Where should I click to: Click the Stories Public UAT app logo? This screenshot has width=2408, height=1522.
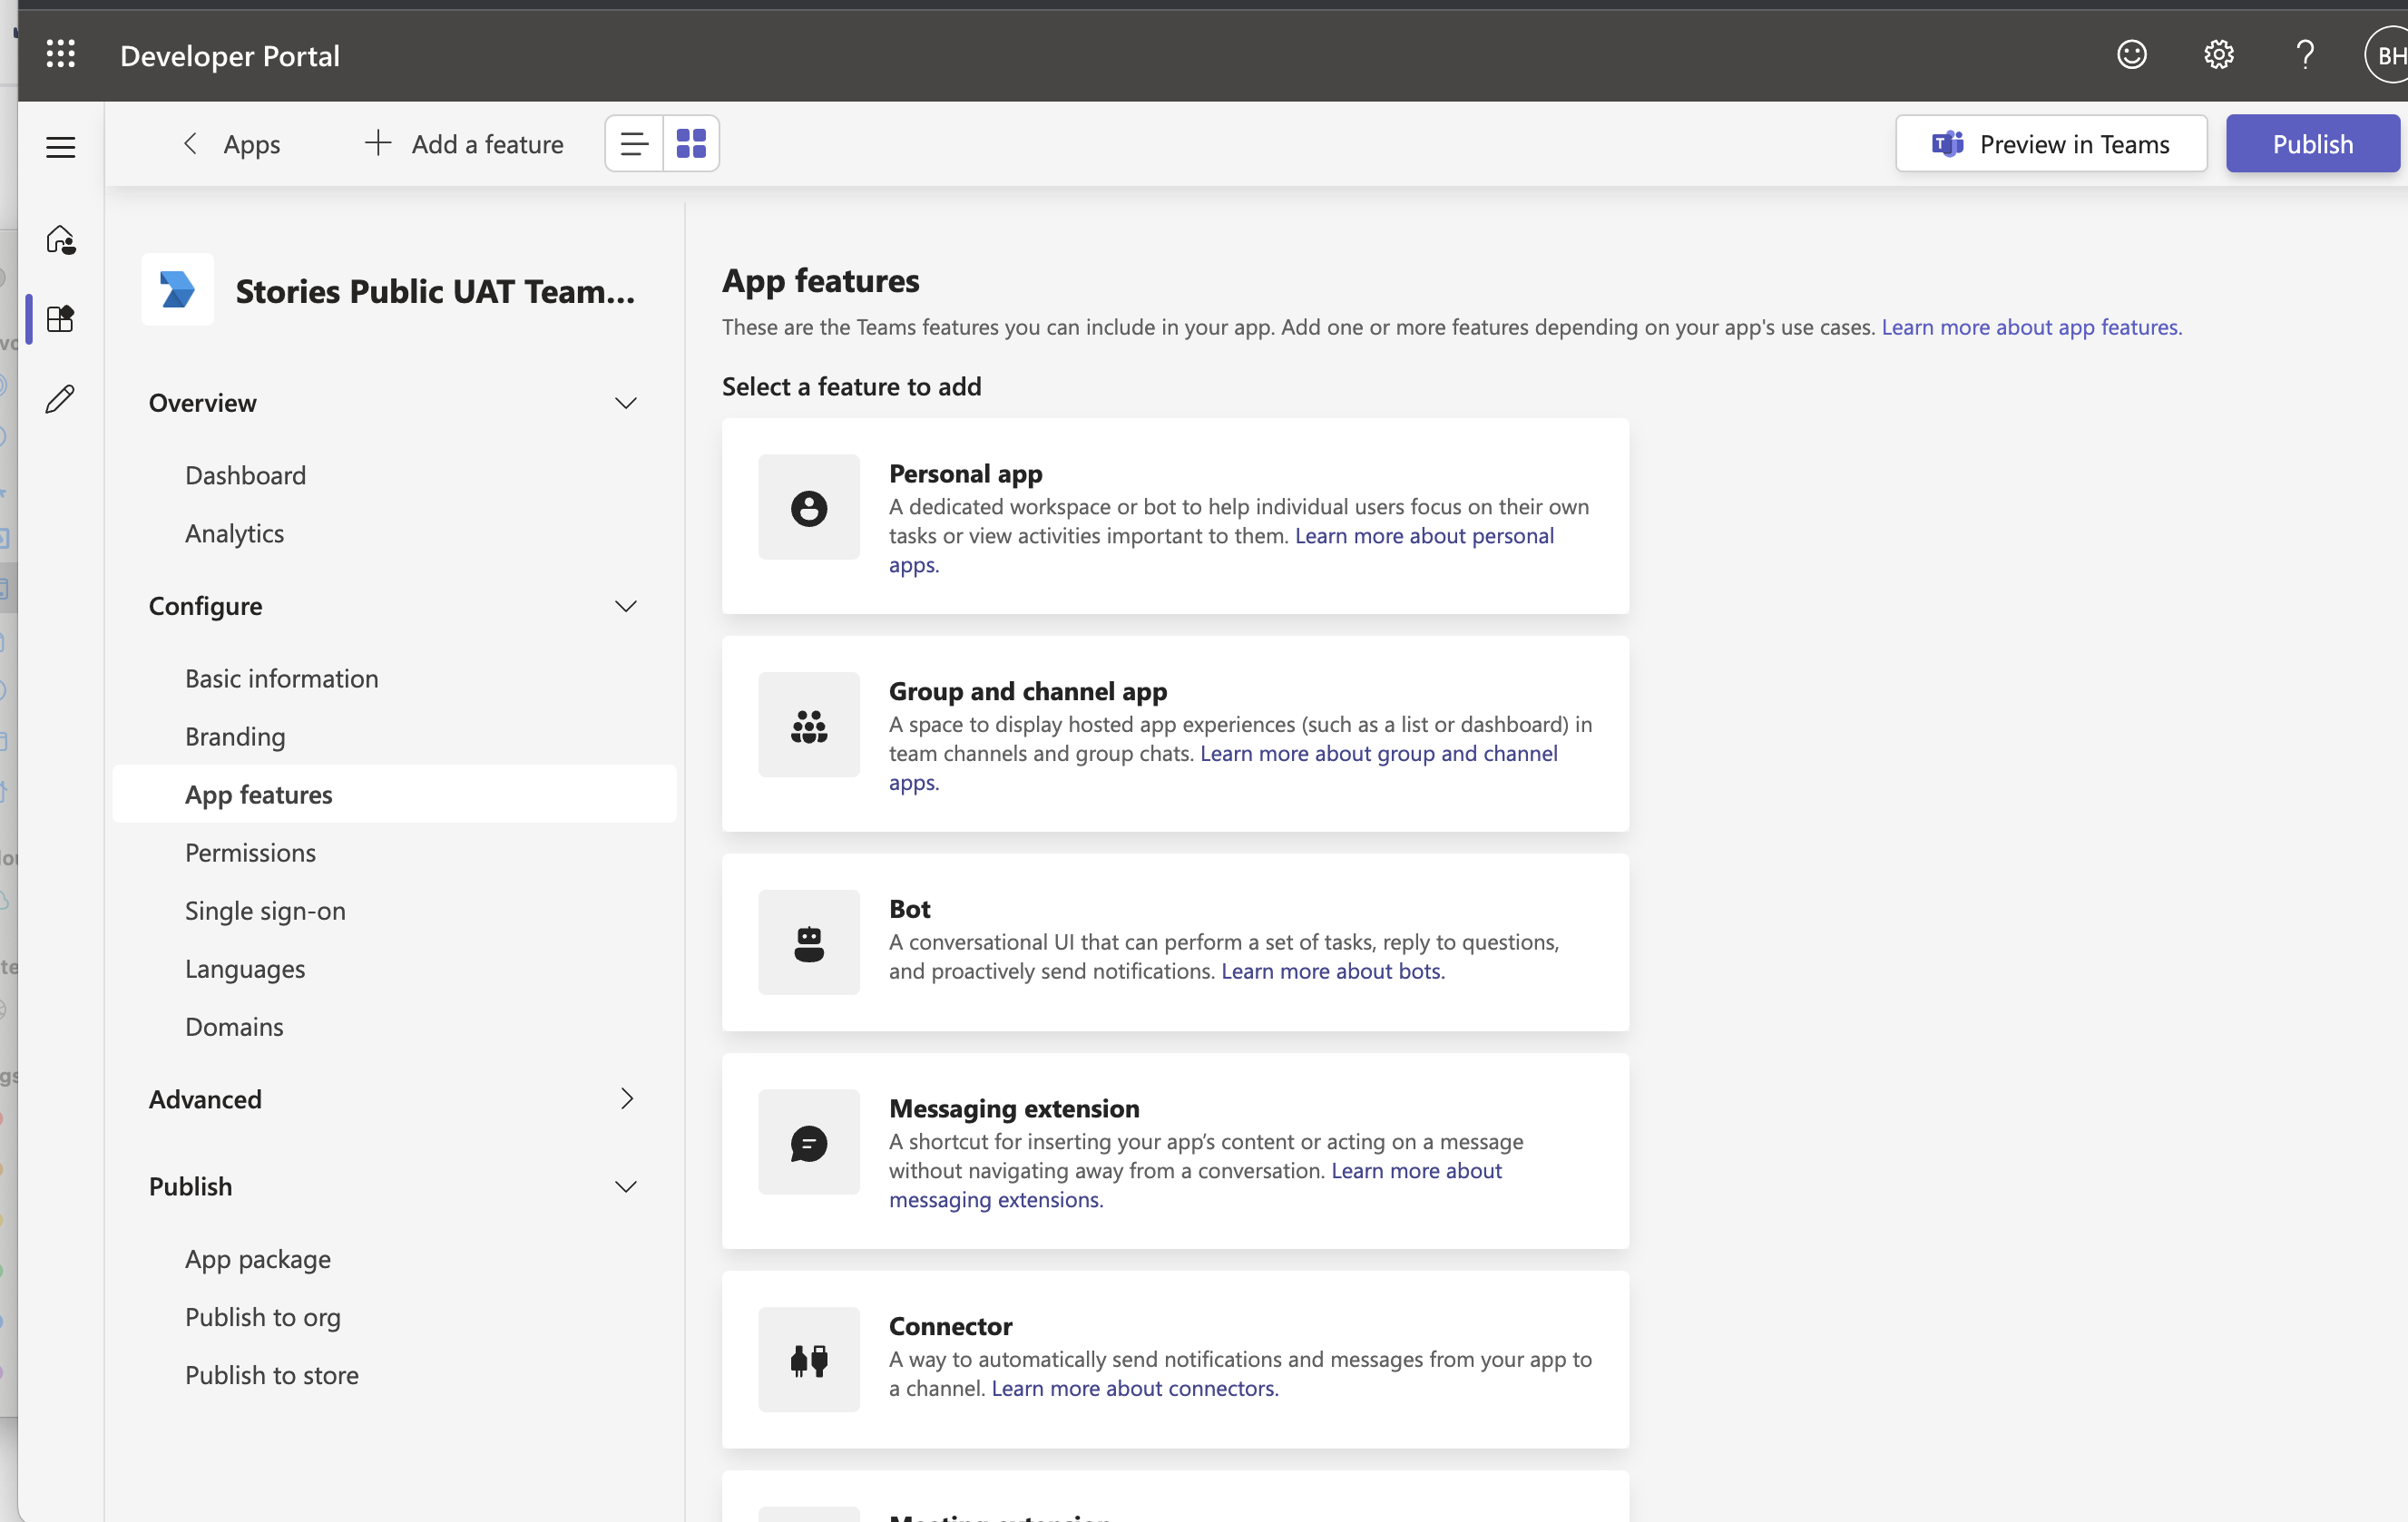(178, 290)
